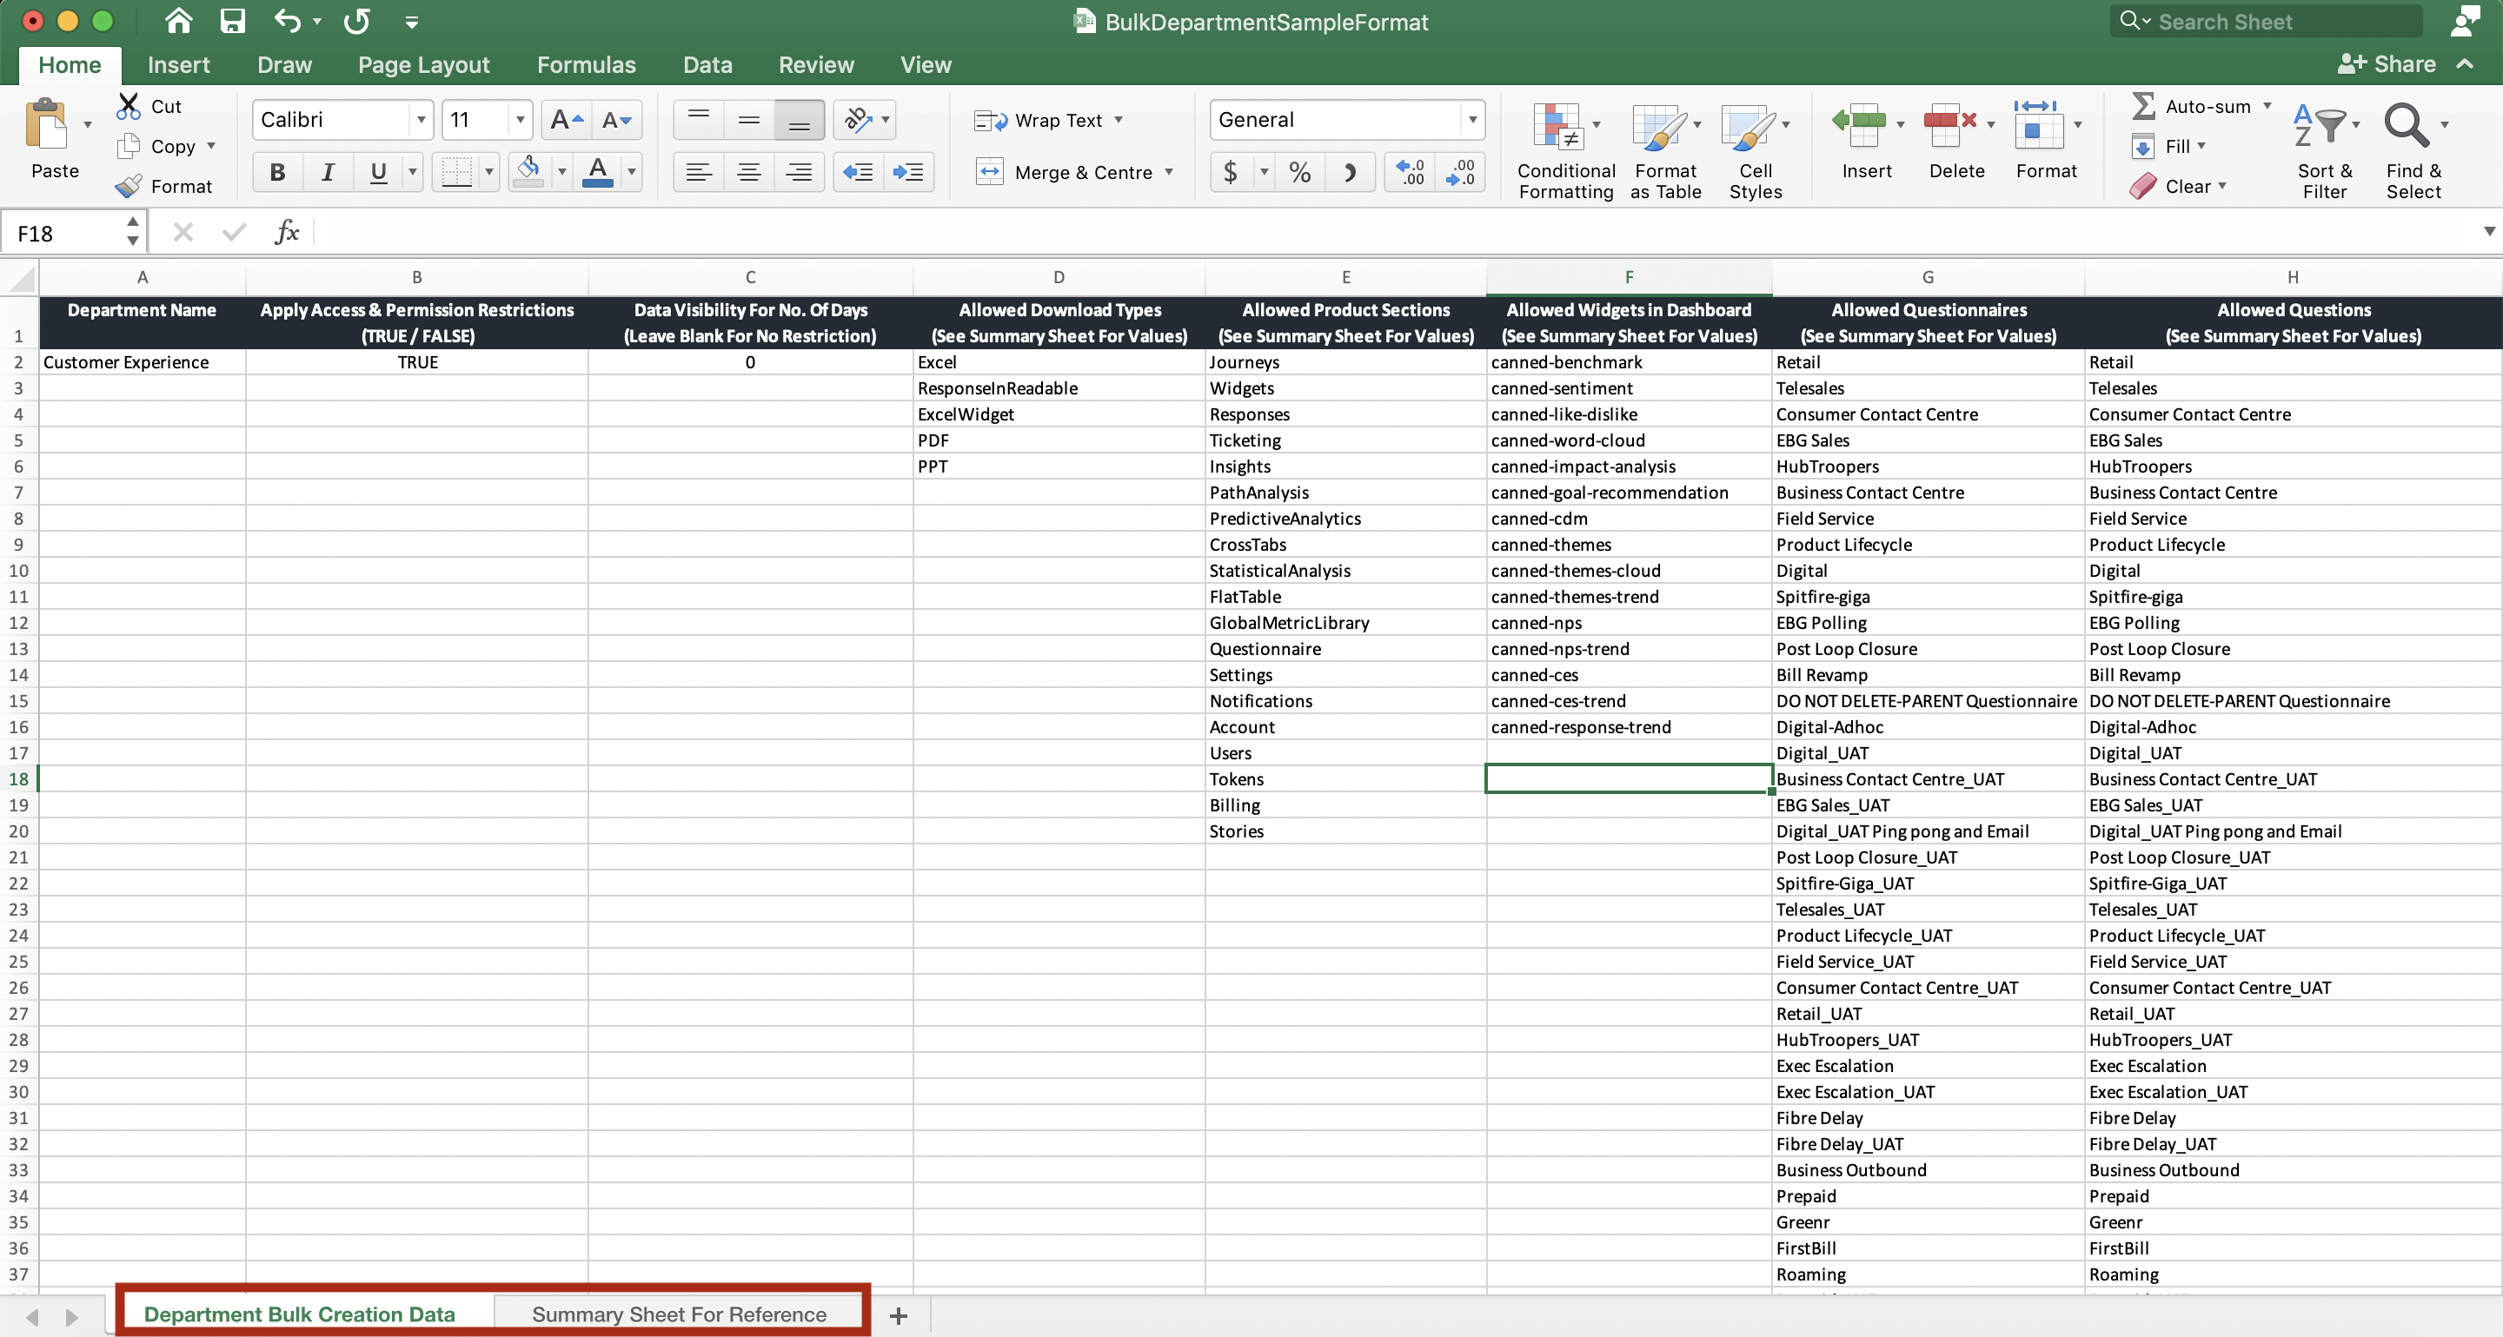The image size is (2503, 1337).
Task: Save the workbook with floppy disk icon
Action: pos(232,22)
